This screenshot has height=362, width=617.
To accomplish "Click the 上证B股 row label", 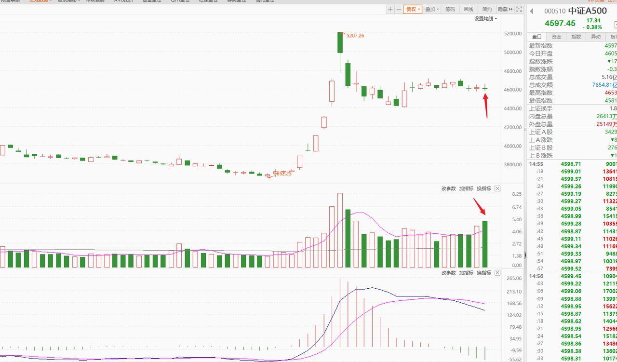I will [541, 147].
